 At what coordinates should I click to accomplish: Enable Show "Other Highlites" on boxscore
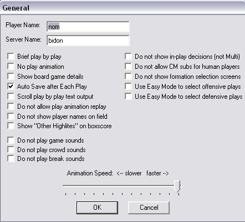tap(11, 126)
